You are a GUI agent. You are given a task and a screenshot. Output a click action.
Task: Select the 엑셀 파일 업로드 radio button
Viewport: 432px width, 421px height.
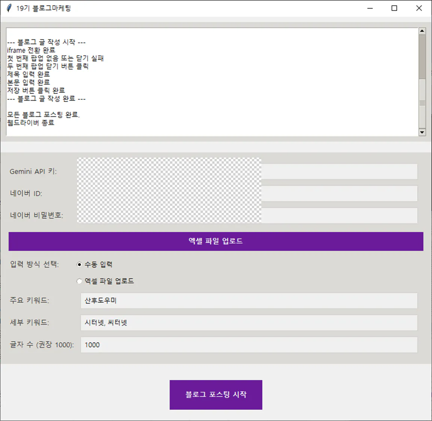(x=79, y=281)
